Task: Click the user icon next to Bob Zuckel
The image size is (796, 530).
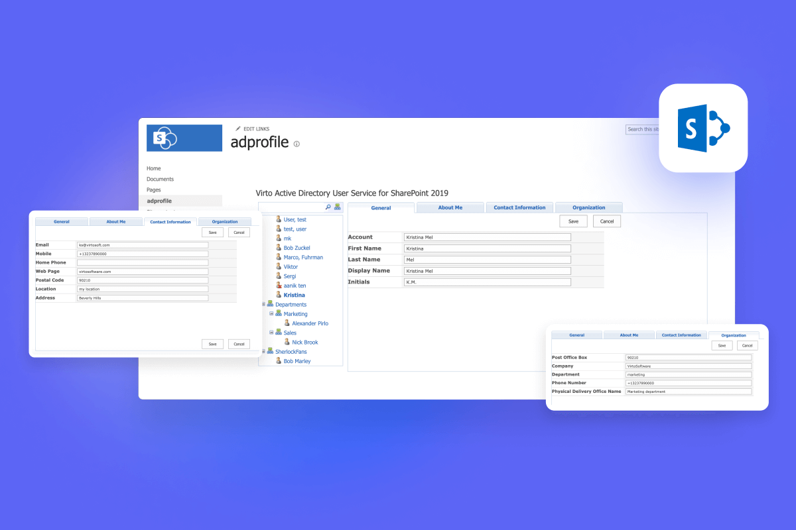Action: pos(279,247)
